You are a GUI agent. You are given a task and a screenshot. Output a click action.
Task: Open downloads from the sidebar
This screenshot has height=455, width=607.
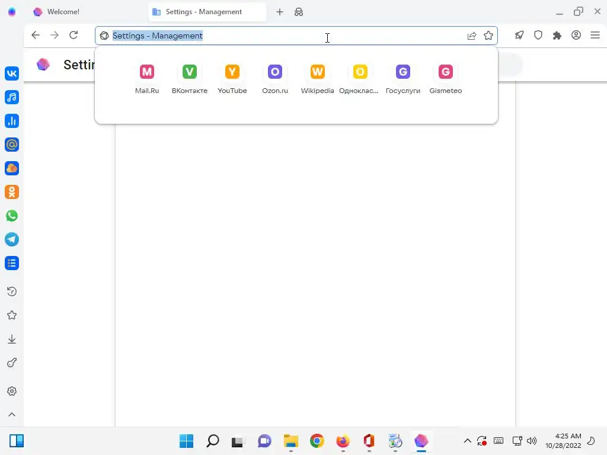(12, 339)
